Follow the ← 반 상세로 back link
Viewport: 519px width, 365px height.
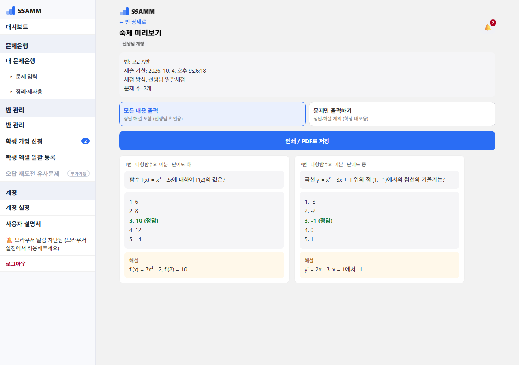133,22
